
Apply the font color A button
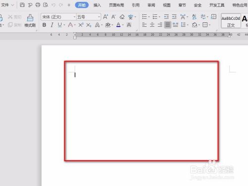(119, 25)
